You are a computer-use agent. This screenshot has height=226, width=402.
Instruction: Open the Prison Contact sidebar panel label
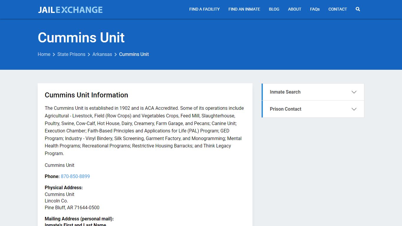(285, 109)
